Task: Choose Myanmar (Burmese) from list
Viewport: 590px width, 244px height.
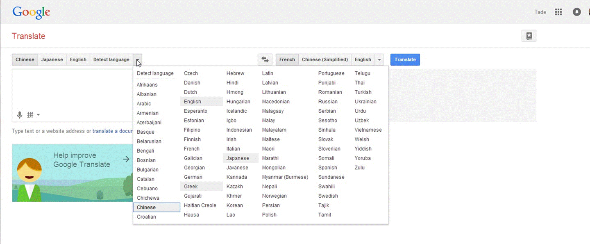Action: coord(285,177)
